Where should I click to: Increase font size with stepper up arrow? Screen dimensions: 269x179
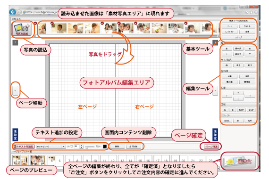pyautogui.click(x=82, y=146)
